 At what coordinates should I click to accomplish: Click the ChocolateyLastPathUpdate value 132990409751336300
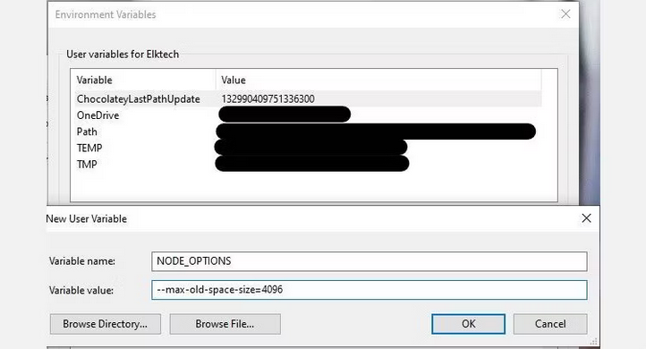[x=268, y=99]
